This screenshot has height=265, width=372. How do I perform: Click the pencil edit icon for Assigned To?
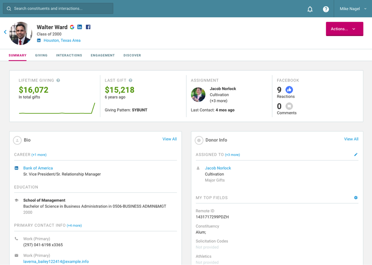[356, 155]
